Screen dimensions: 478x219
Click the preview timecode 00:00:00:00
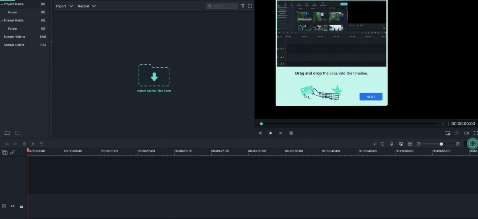coord(463,124)
